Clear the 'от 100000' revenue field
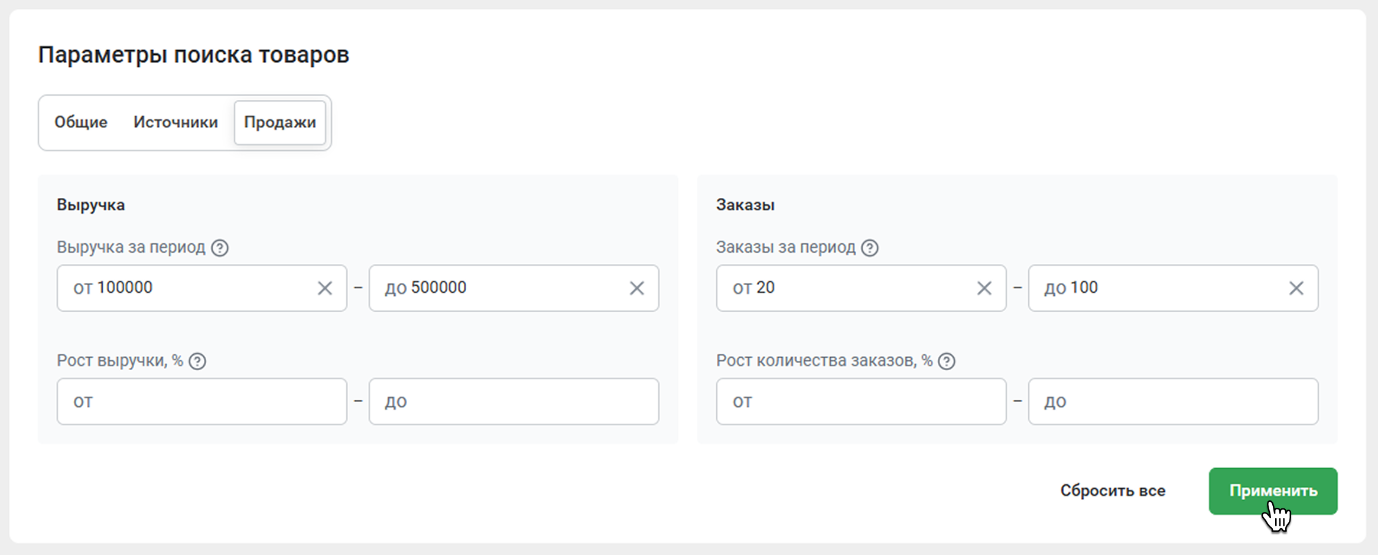Viewport: 1378px width, 555px height. click(325, 288)
